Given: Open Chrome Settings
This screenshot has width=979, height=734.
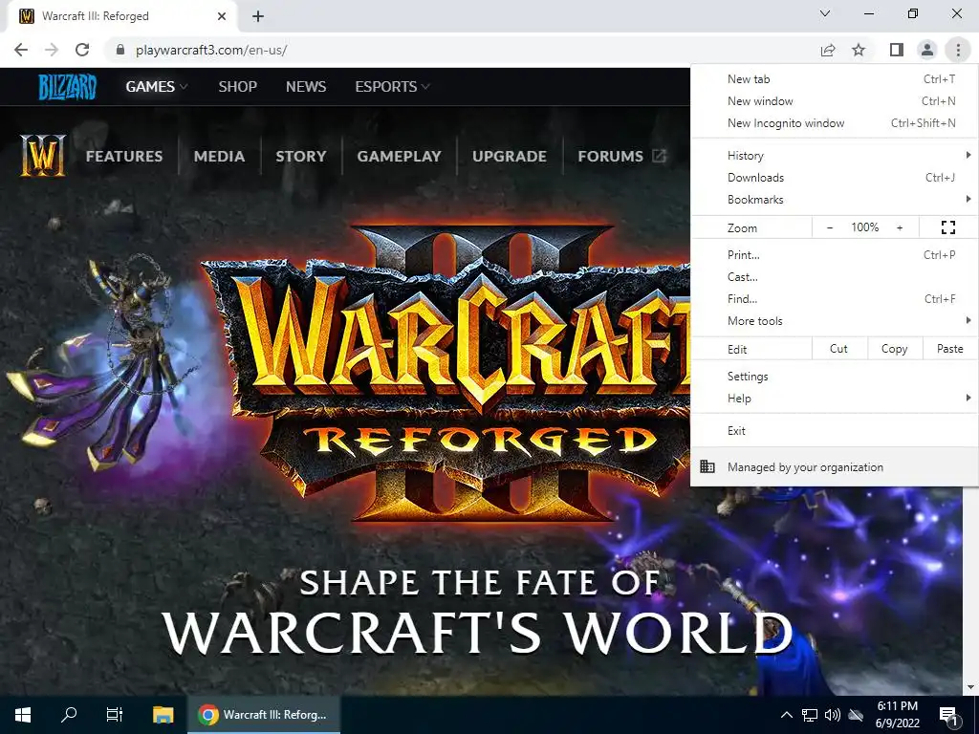Looking at the screenshot, I should click(x=834, y=377).
